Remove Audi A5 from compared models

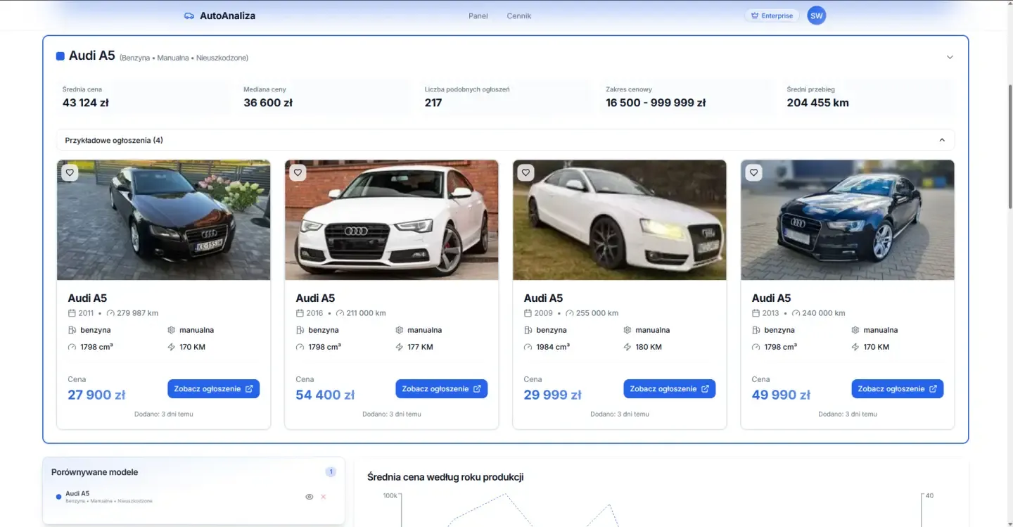(324, 497)
